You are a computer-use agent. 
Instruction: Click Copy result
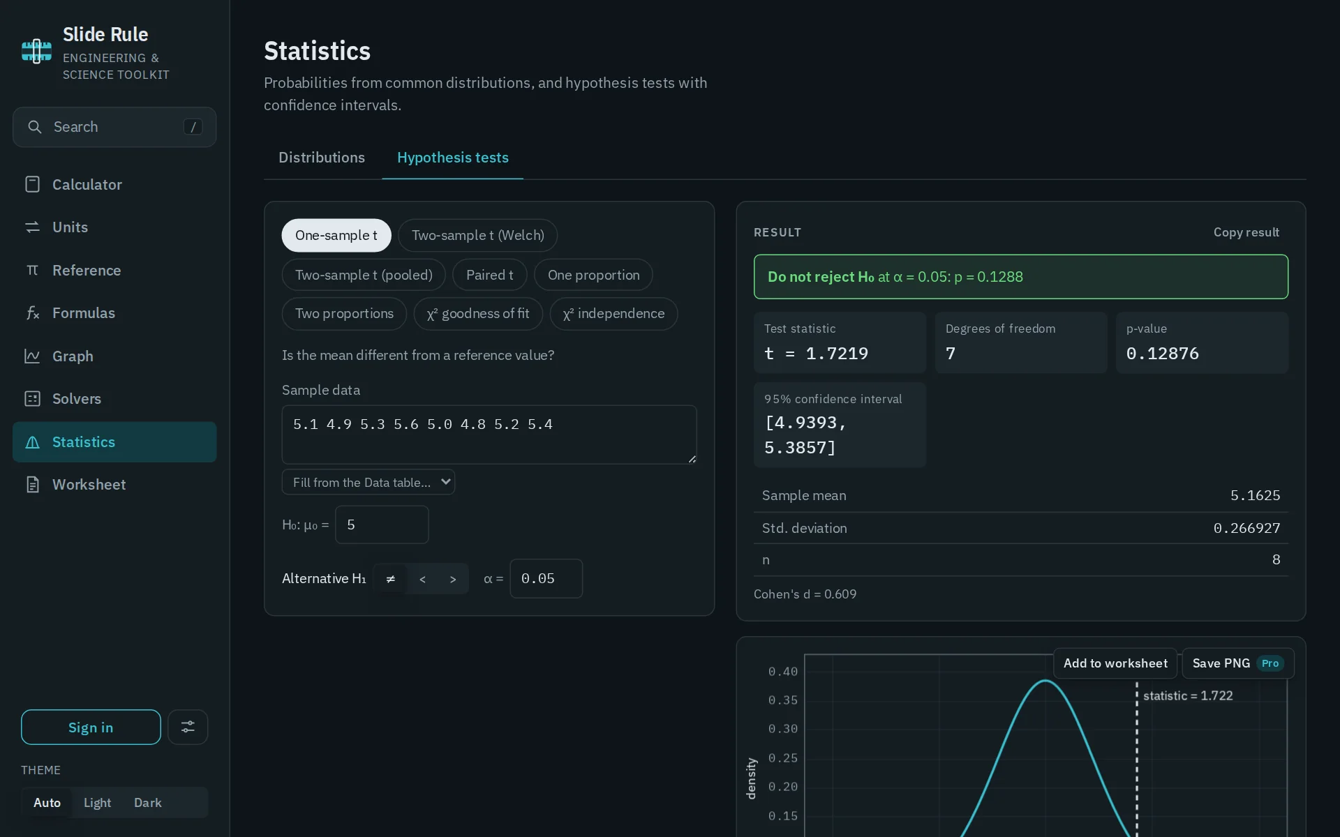[1246, 232]
